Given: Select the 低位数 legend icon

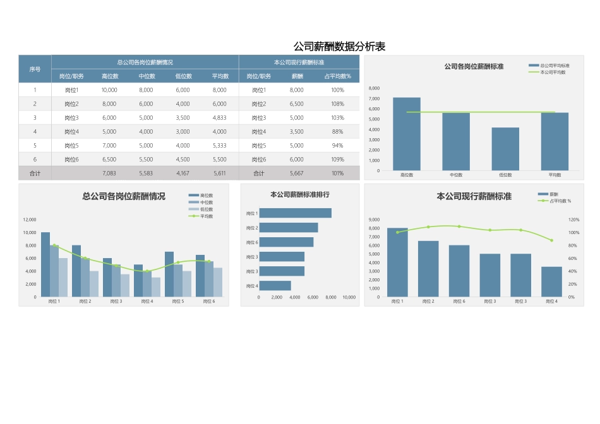Looking at the screenshot, I should coord(193,209).
